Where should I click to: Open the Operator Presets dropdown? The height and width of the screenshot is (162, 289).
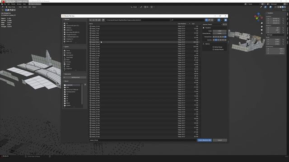coord(212,24)
